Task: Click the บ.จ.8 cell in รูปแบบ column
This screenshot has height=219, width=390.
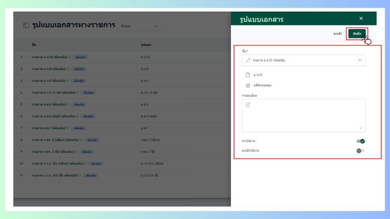Action: tap(145, 69)
